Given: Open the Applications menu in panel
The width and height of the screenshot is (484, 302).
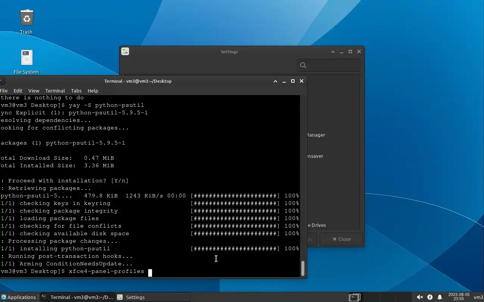Looking at the screenshot, I should pos(19,297).
